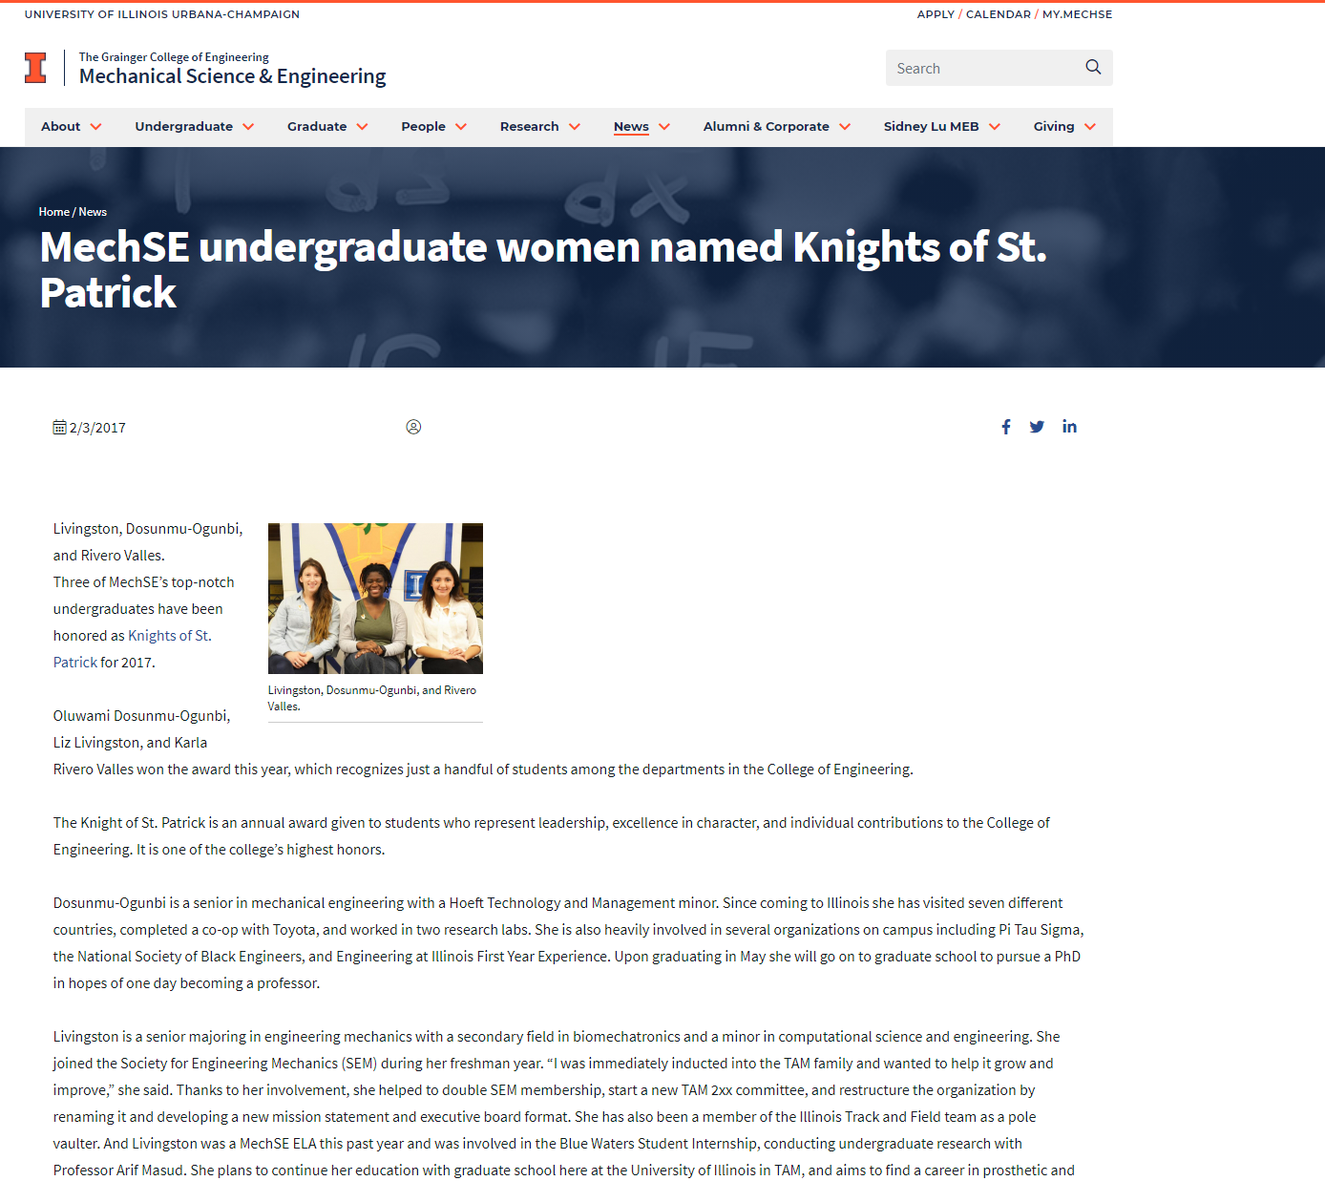1325x1181 pixels.
Task: Share article on Twitter icon
Action: pos(1037,427)
